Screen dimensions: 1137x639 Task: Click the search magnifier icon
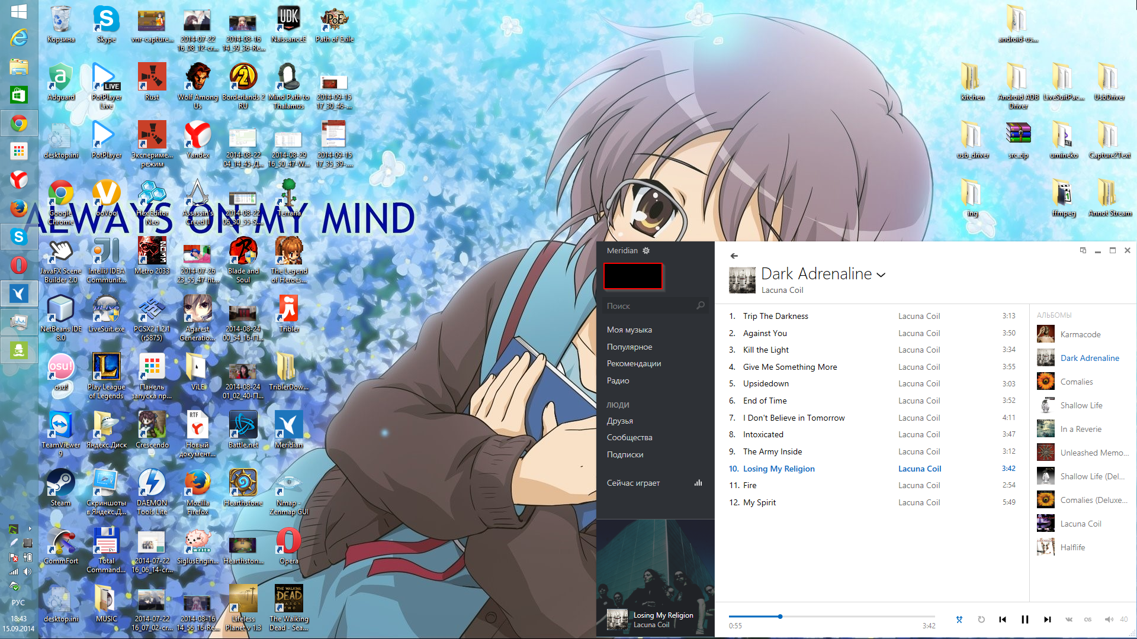point(701,306)
